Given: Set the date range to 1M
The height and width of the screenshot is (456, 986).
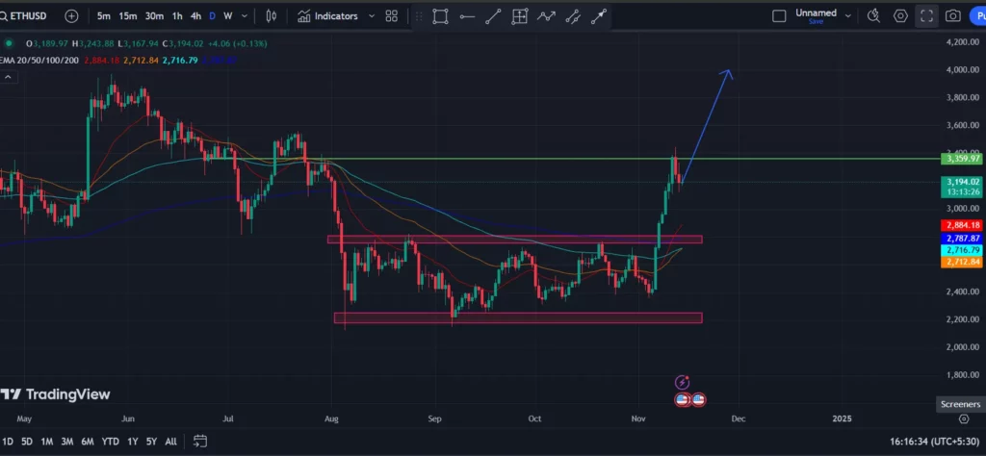Looking at the screenshot, I should [x=46, y=442].
